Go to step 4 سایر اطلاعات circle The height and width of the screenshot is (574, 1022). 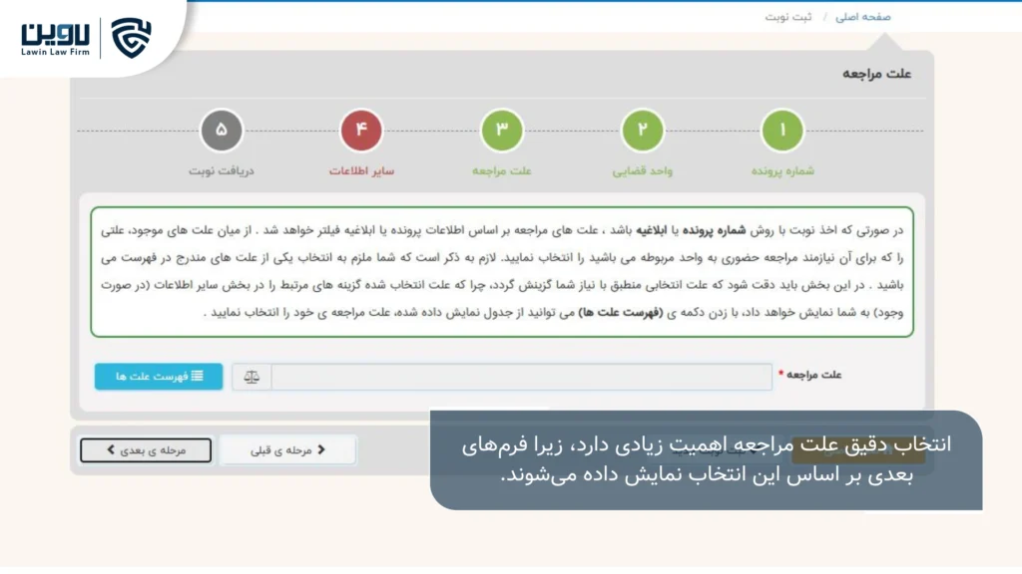361,131
